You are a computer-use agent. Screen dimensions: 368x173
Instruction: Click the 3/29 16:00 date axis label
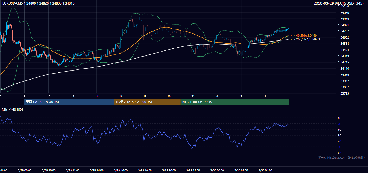(x=121, y=170)
